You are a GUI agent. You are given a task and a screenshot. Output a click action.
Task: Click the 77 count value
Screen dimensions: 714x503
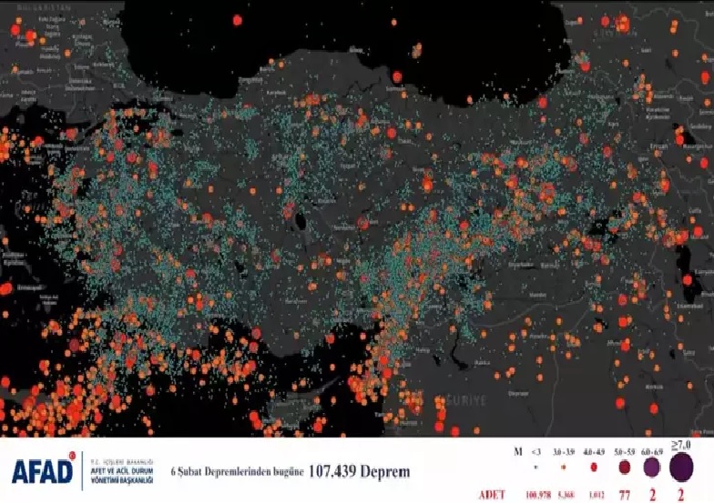coord(624,493)
